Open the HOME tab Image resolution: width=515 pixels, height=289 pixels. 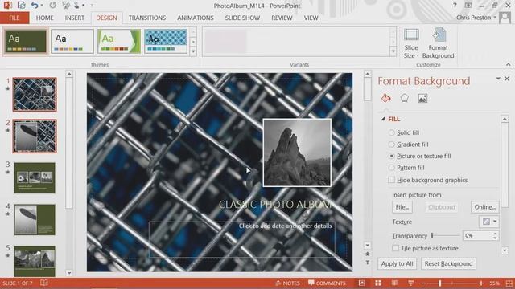point(45,18)
